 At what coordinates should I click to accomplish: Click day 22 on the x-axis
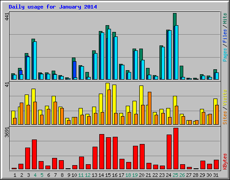[155, 175]
